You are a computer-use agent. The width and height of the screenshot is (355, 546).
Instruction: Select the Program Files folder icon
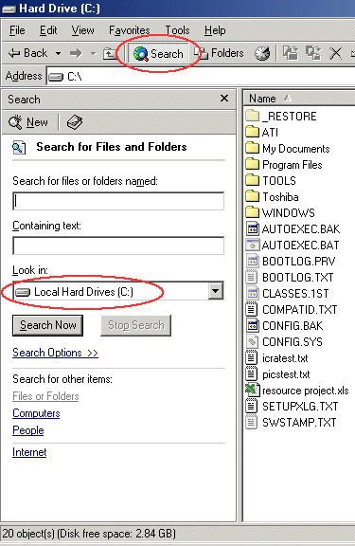252,164
